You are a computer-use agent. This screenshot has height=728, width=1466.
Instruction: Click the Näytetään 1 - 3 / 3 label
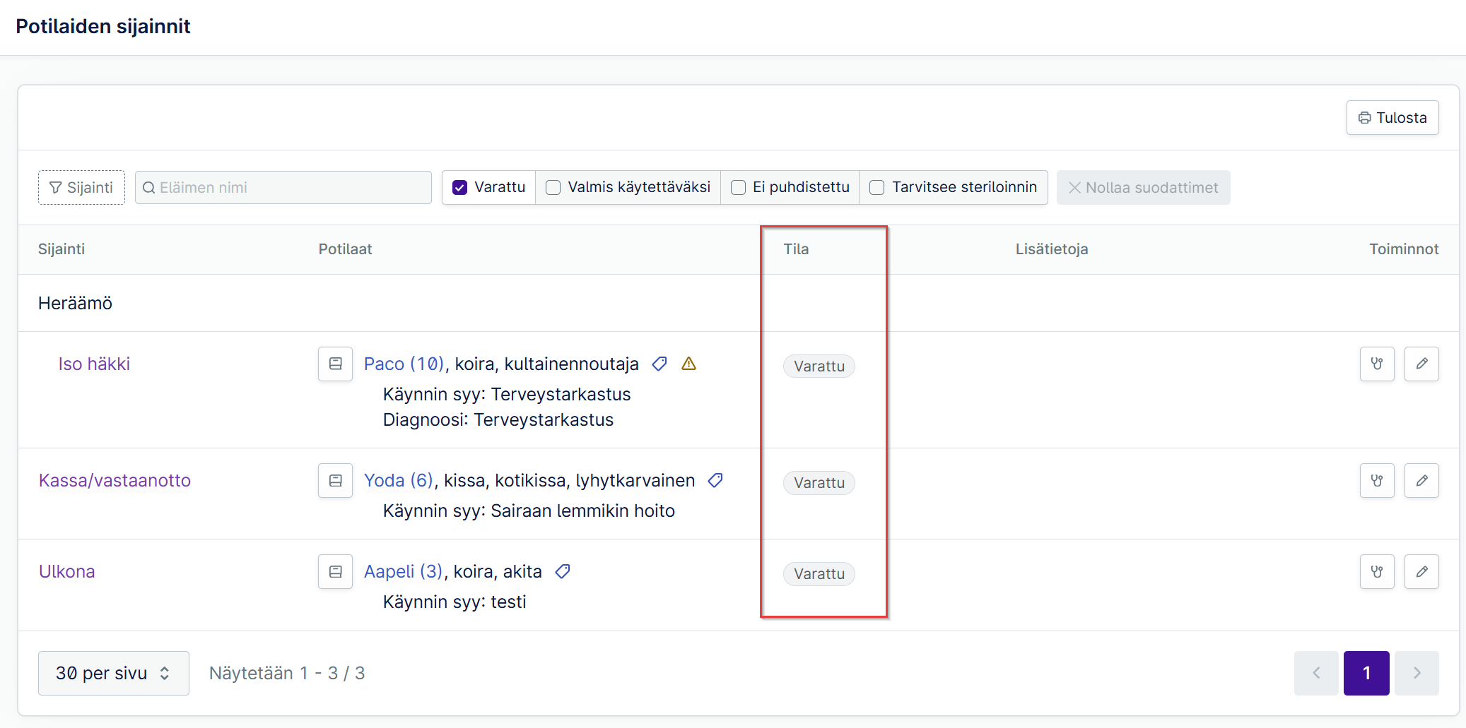coord(287,673)
